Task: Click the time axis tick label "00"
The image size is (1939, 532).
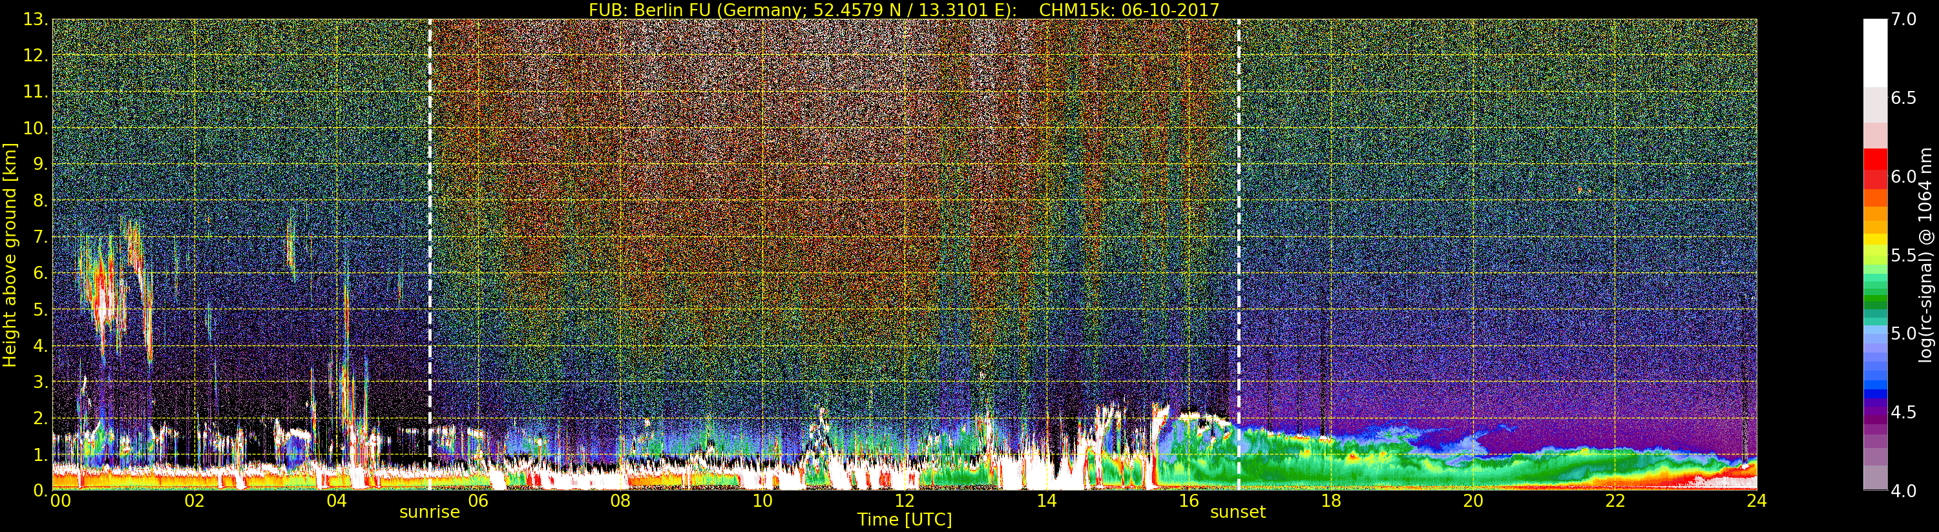Action: pos(60,501)
